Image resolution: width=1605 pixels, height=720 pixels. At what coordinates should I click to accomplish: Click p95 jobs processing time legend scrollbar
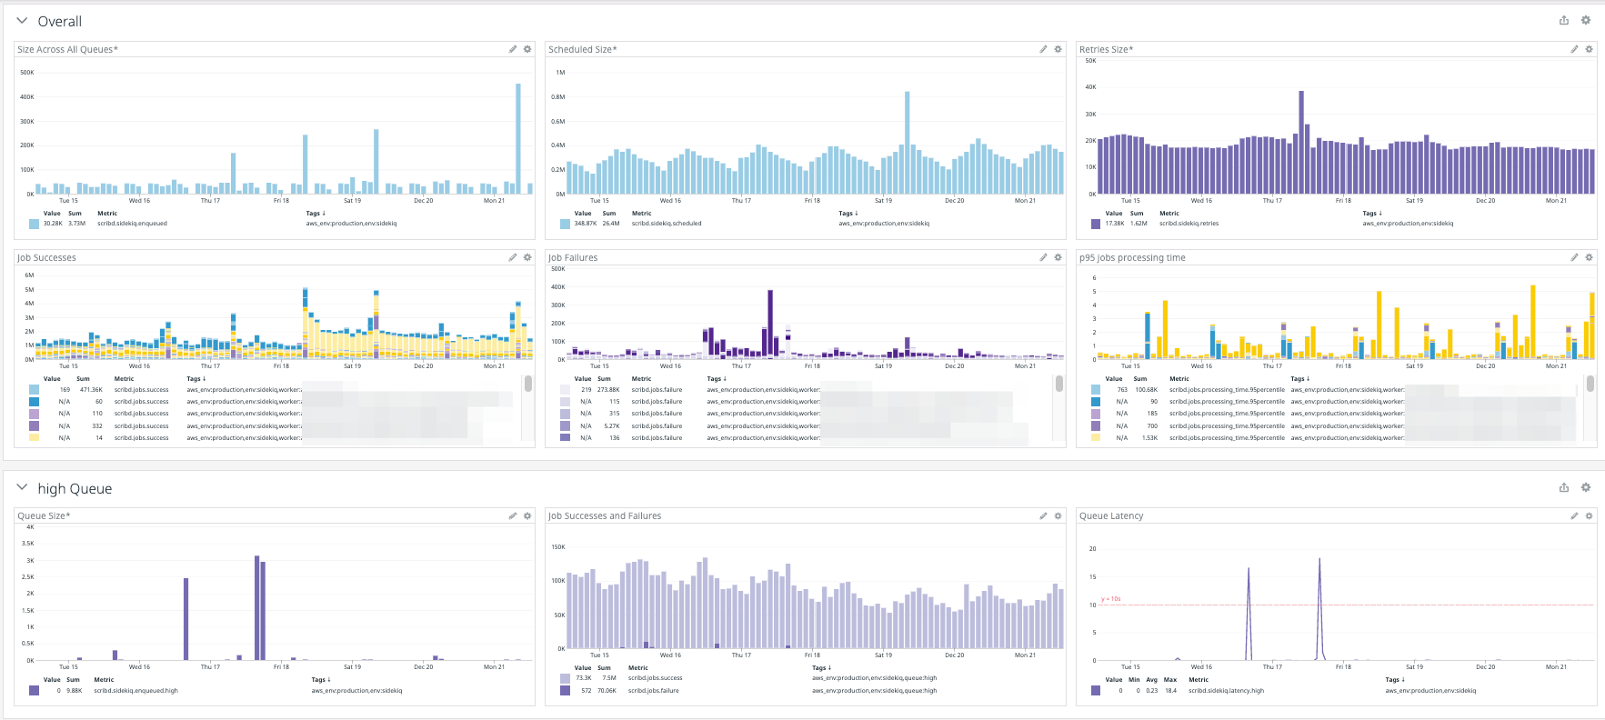click(x=1590, y=384)
